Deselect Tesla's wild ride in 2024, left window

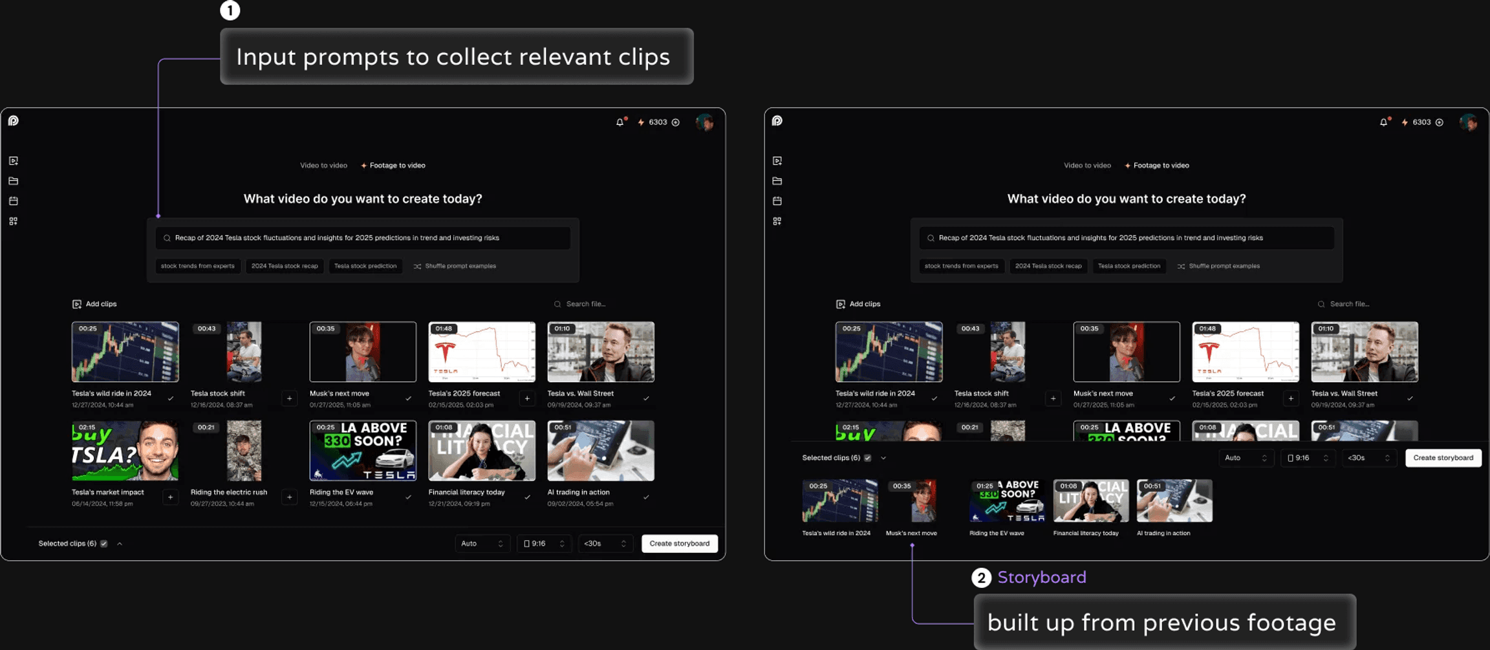[171, 398]
